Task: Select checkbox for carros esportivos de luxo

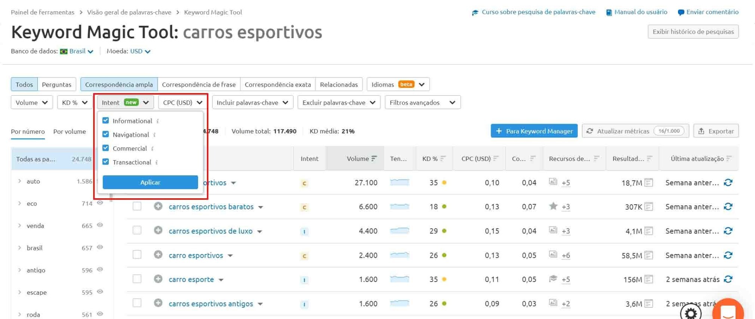Action: point(137,230)
